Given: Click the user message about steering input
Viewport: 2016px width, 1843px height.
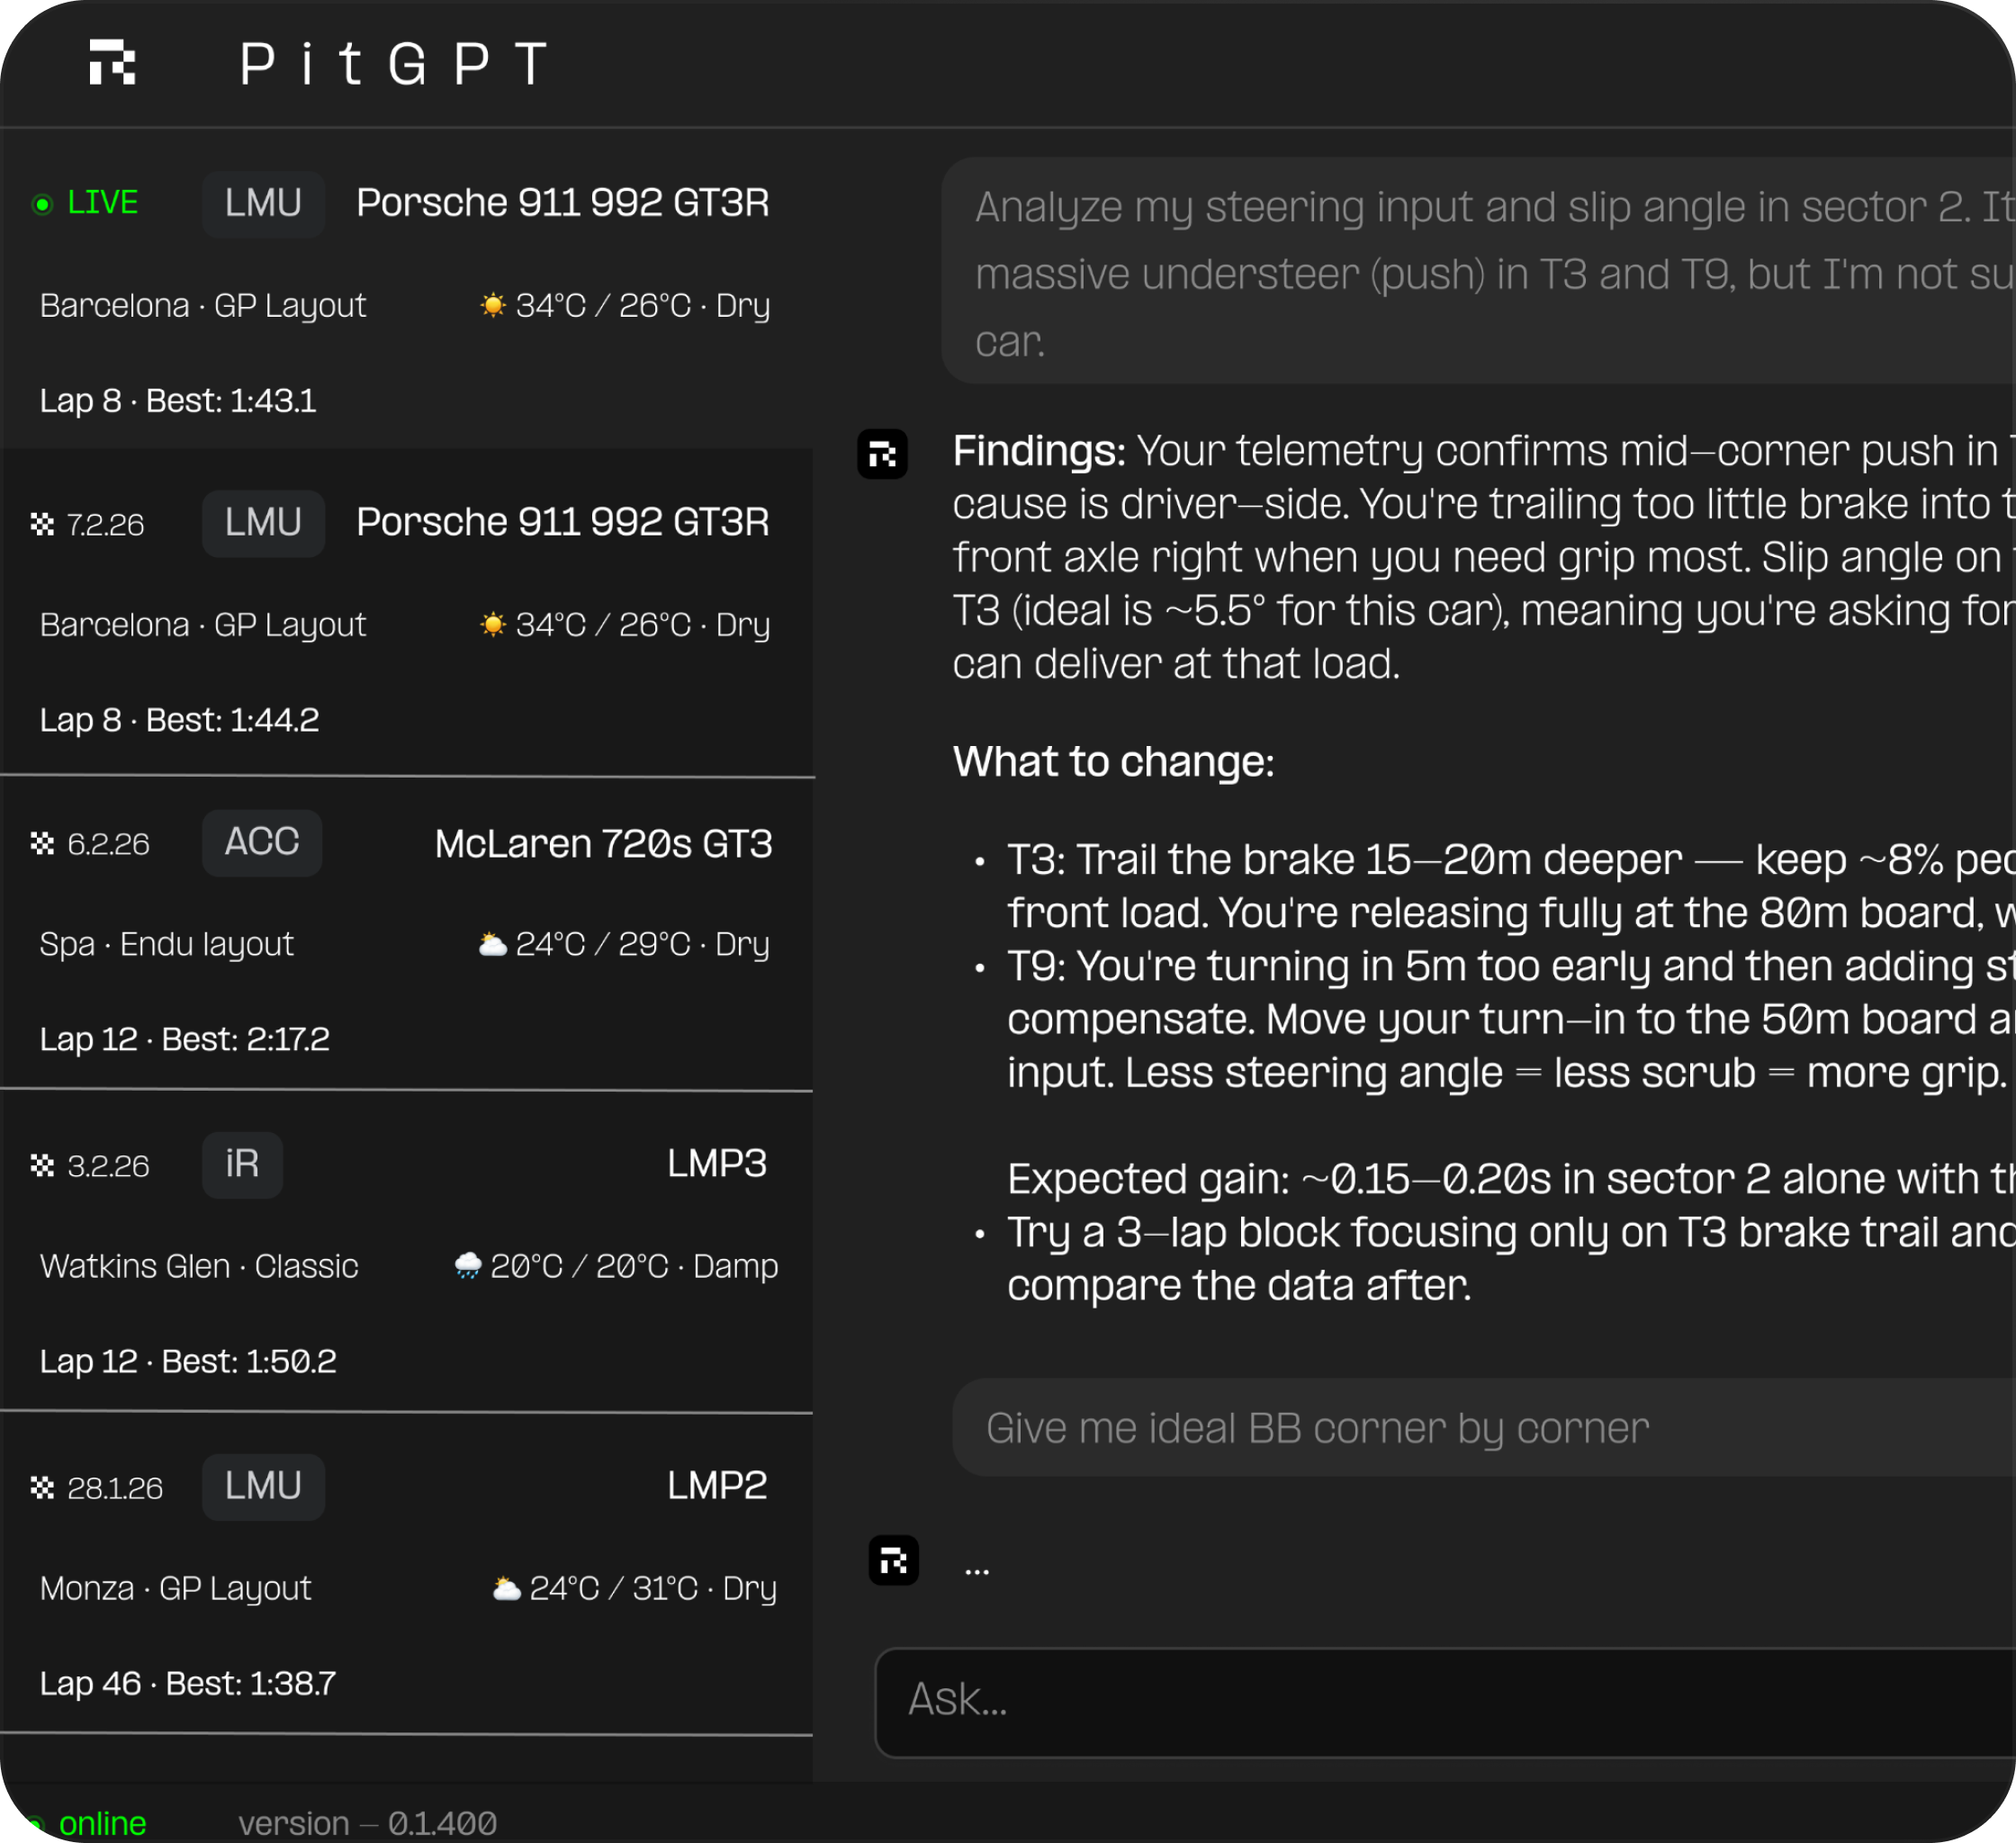Looking at the screenshot, I should pyautogui.click(x=1478, y=271).
